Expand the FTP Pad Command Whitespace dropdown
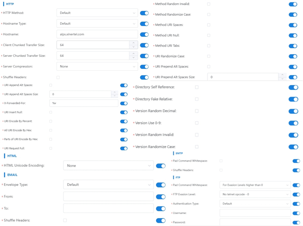This screenshot has width=303, height=226. point(255,185)
